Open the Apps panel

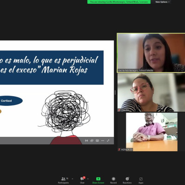click(141, 180)
